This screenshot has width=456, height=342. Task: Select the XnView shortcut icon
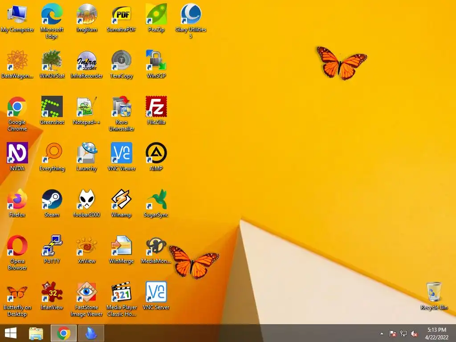point(86,246)
